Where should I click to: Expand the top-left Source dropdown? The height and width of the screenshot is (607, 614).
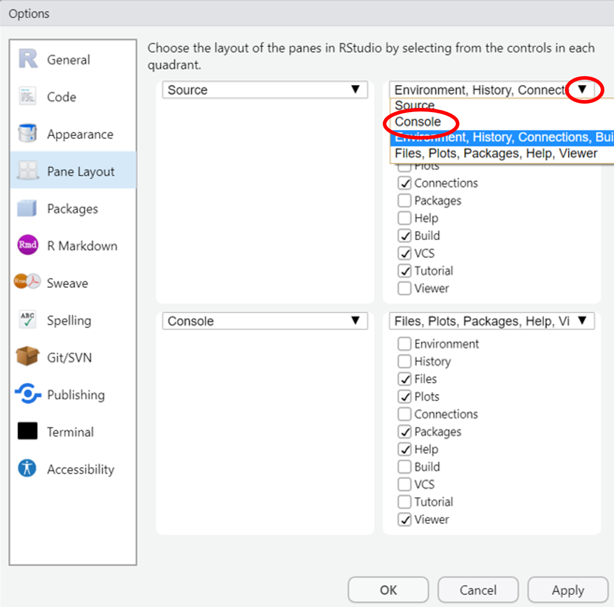[x=265, y=90]
